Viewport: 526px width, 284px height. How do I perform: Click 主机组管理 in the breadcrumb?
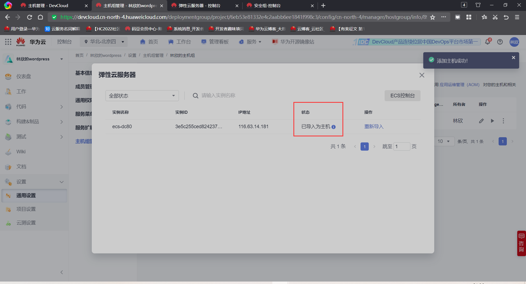click(x=153, y=55)
